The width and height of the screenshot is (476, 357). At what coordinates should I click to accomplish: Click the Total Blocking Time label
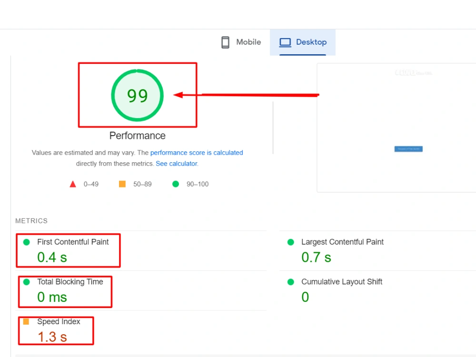(70, 282)
